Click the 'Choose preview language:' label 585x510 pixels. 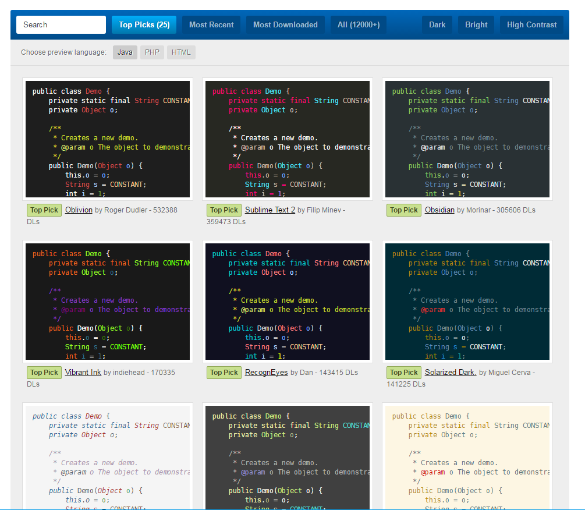[x=63, y=52]
